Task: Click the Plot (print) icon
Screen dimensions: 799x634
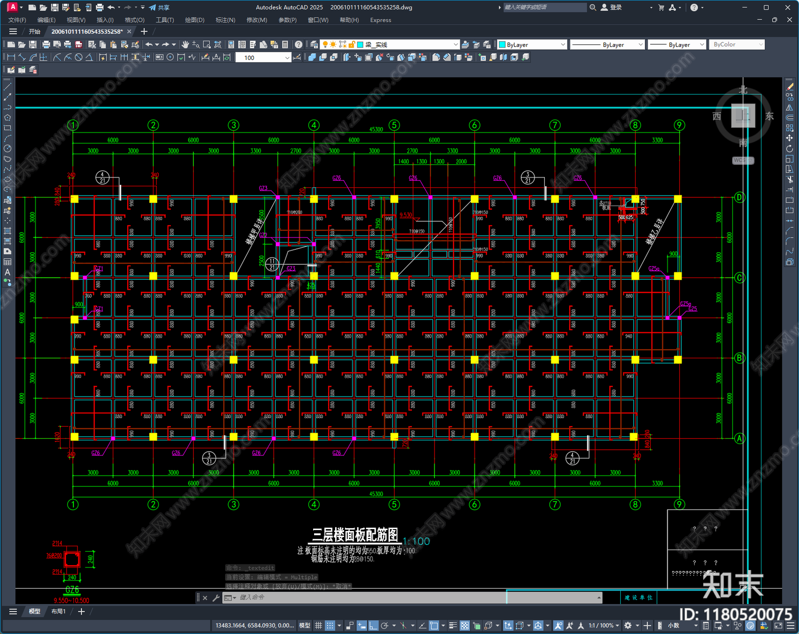Action: (x=46, y=44)
